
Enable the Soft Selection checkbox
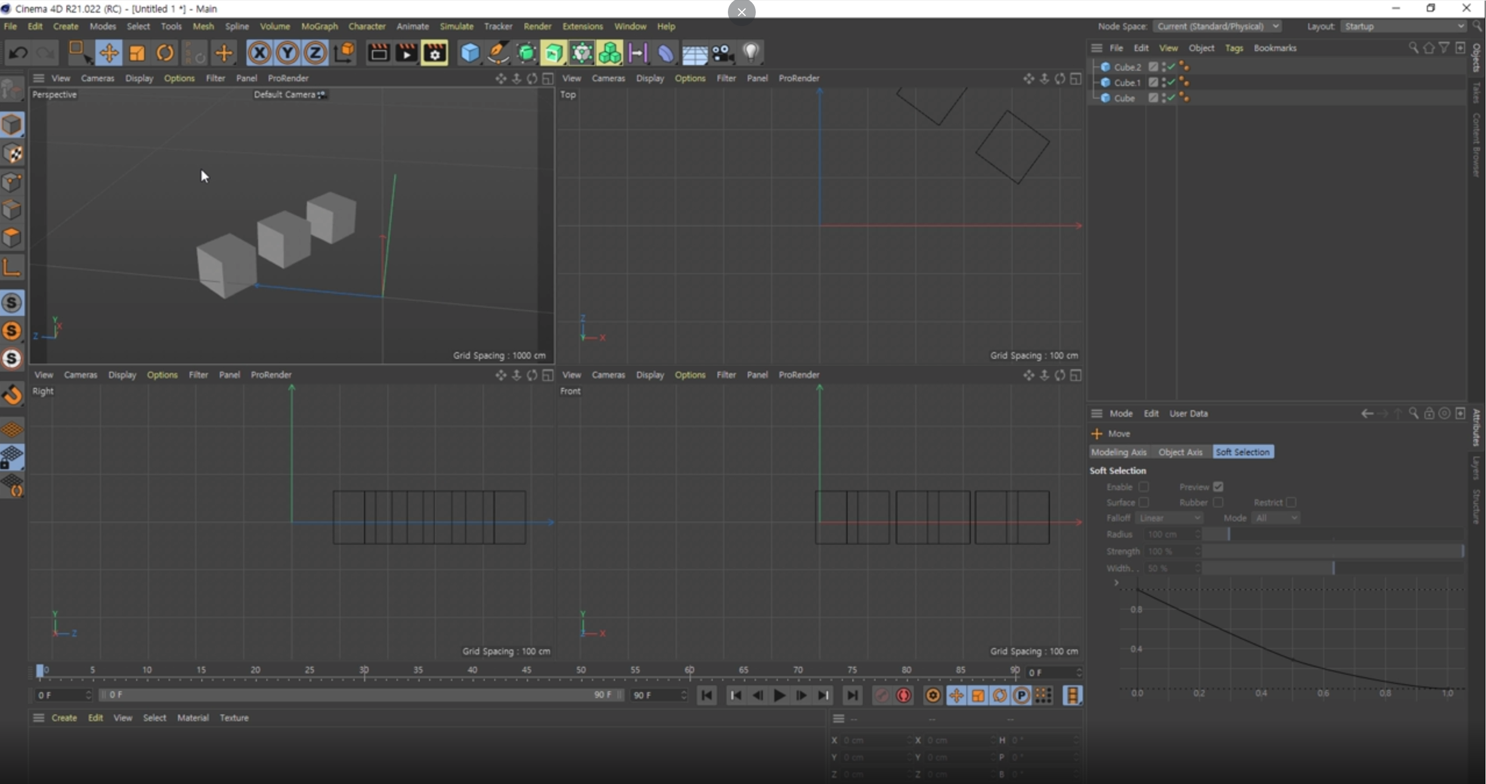(x=1144, y=487)
